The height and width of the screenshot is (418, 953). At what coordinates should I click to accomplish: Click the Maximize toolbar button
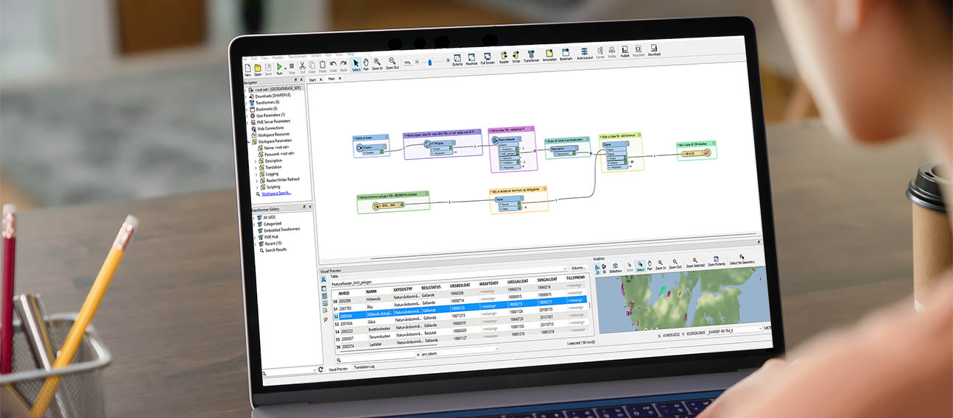click(x=471, y=59)
